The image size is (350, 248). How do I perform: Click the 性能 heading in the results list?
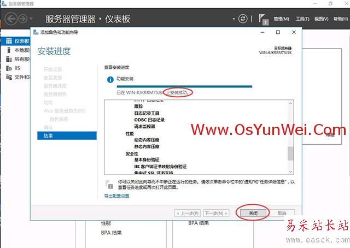130,134
